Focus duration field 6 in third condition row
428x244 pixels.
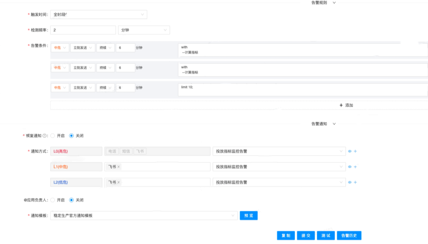coord(125,88)
